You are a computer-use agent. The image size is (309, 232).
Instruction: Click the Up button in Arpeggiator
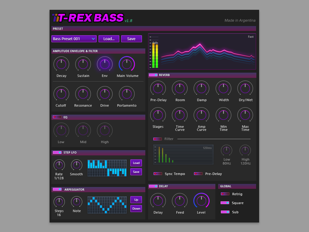136,200
